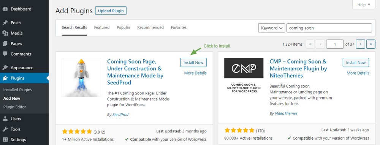This screenshot has height=145, width=380.
Task: Click the Add Plugins page heading
Action: click(x=74, y=11)
